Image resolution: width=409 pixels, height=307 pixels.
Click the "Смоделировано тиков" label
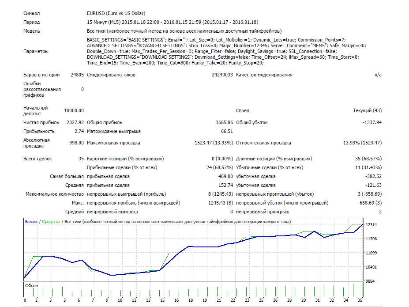point(111,75)
